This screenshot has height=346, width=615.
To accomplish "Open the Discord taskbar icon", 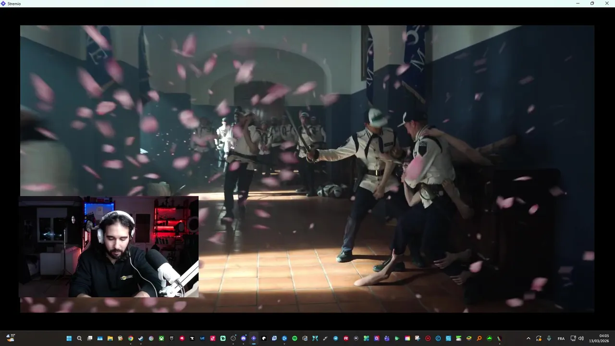I will pos(244,338).
